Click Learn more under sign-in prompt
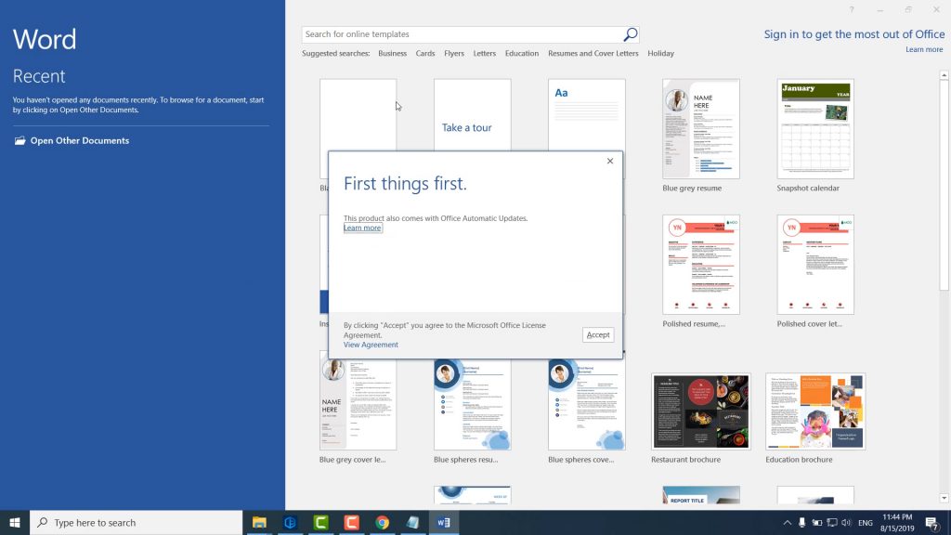The height and width of the screenshot is (535, 951). (924, 50)
